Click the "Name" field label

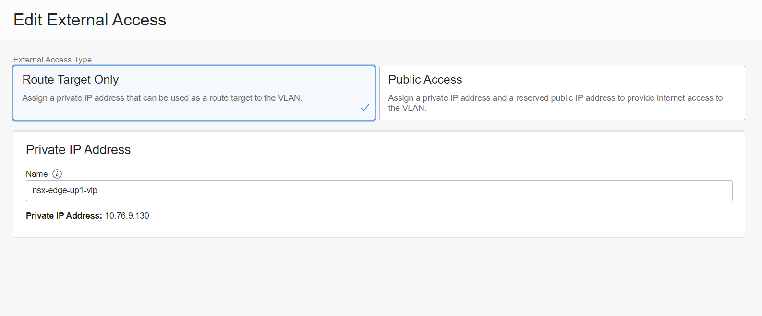tap(36, 174)
